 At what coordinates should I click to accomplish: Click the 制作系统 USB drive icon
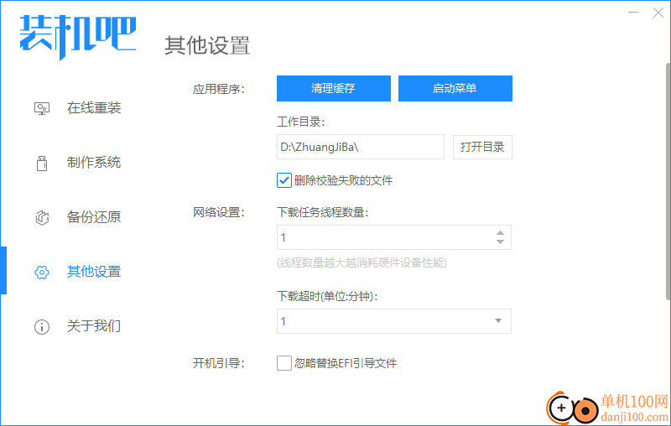(x=41, y=163)
